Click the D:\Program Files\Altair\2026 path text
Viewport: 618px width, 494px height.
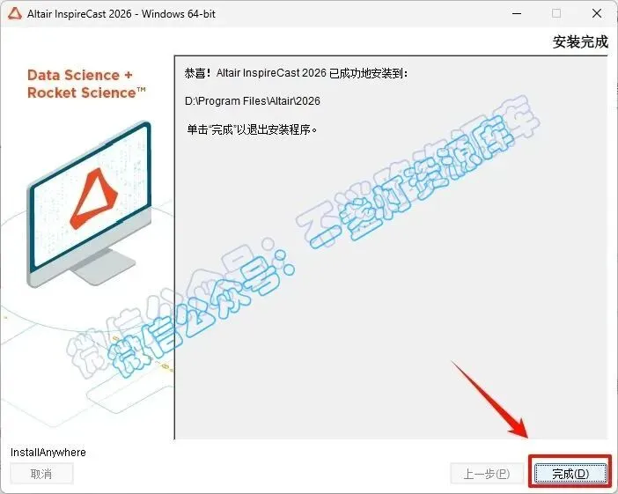pyautogui.click(x=253, y=101)
